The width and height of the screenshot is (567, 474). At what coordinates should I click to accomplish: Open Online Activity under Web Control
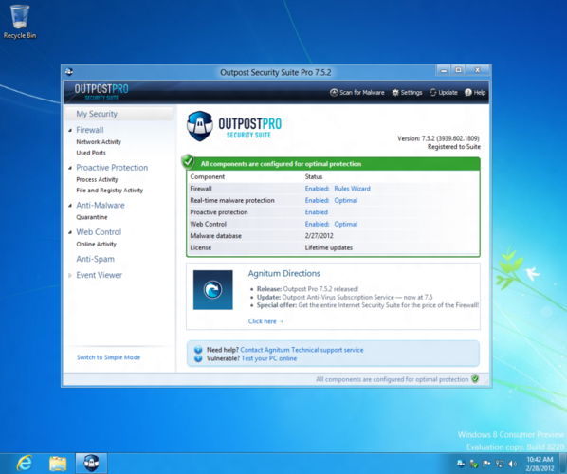point(96,244)
